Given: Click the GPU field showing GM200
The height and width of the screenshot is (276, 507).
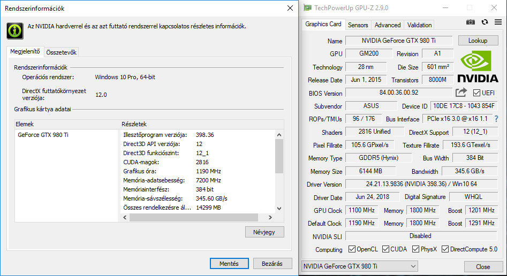Looking at the screenshot, I should 369,53.
